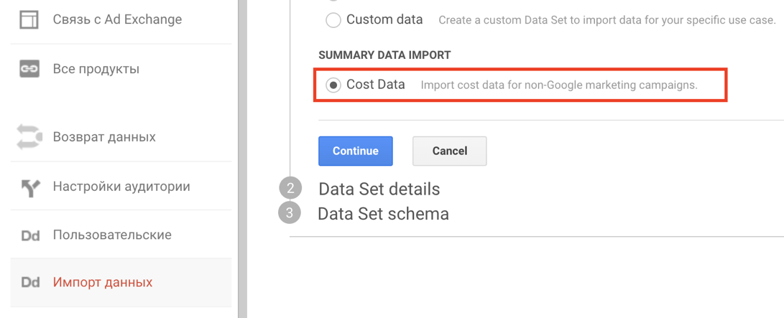
Task: Click the Ad Exchange layout icon
Action: (x=29, y=20)
